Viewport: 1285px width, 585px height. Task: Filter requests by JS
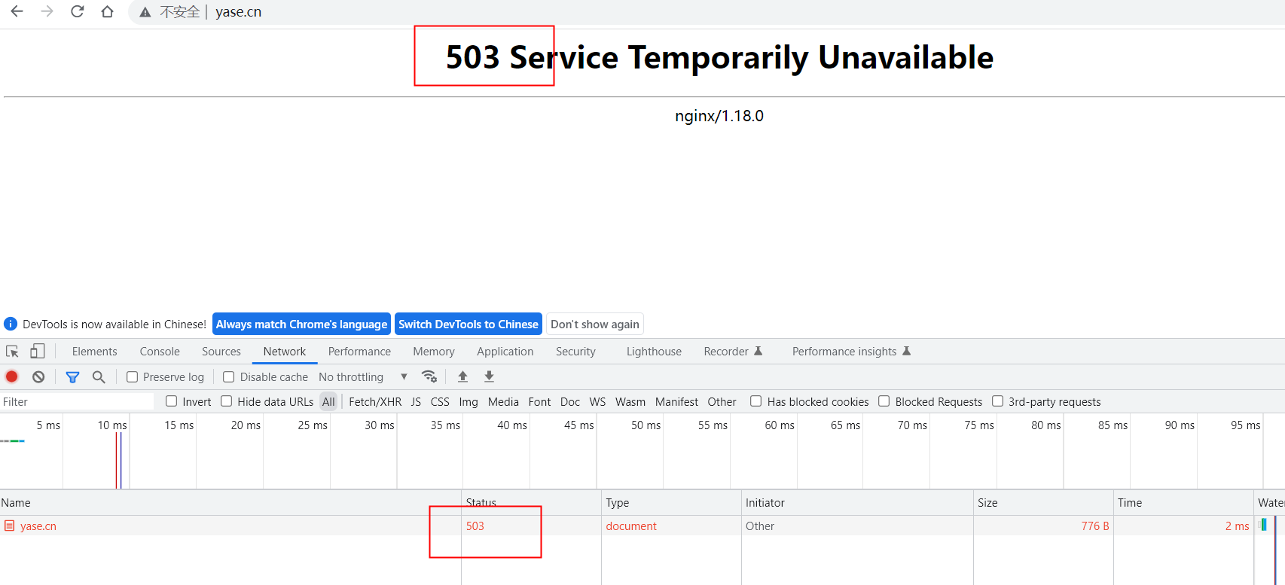point(416,402)
